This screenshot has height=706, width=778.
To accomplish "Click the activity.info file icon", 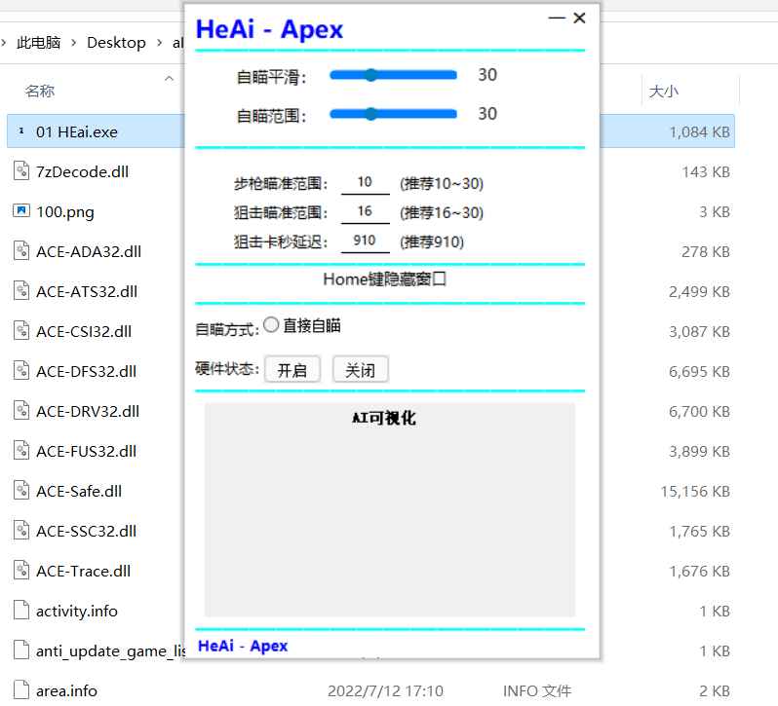I will (x=20, y=611).
